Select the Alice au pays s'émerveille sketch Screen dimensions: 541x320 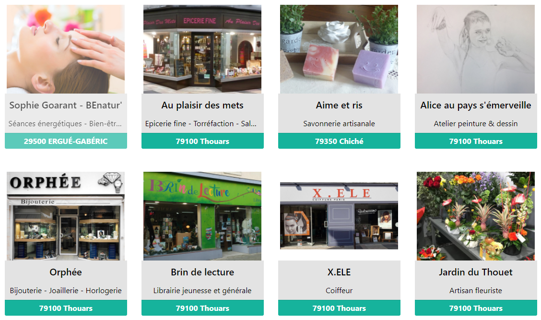[x=475, y=49]
